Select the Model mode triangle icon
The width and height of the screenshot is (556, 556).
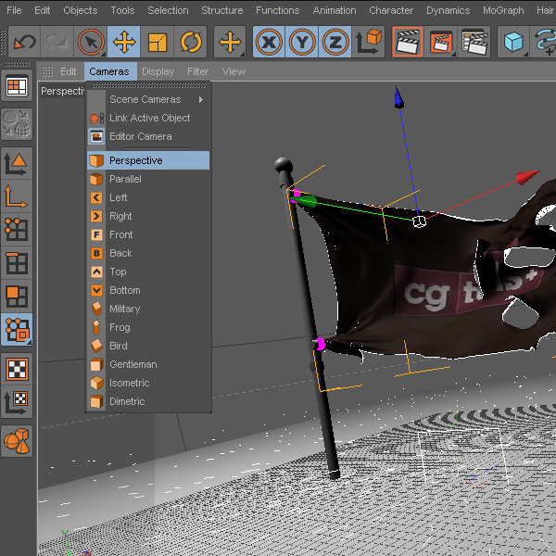[17, 164]
